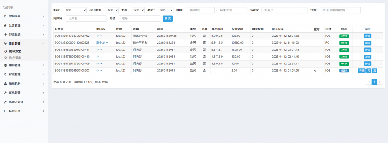
Task: Open the 投注类型 dropdown filter
Action: (112, 10)
